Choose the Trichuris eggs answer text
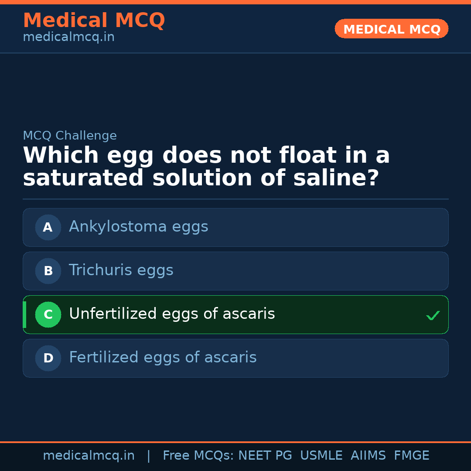 click(121, 270)
